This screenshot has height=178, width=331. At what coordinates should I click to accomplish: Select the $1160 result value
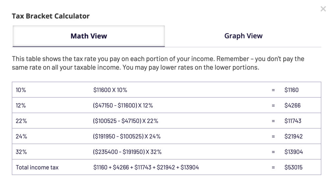coord(292,90)
